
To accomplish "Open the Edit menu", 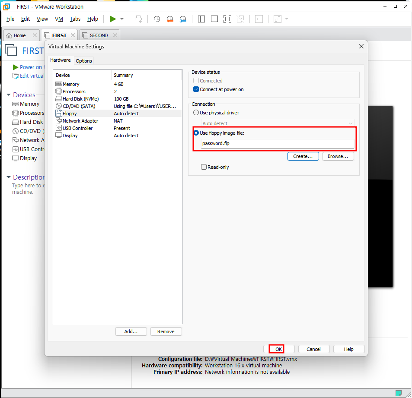I will point(26,19).
